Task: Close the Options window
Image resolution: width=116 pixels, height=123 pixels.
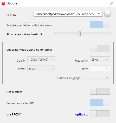Action: coord(112,3)
